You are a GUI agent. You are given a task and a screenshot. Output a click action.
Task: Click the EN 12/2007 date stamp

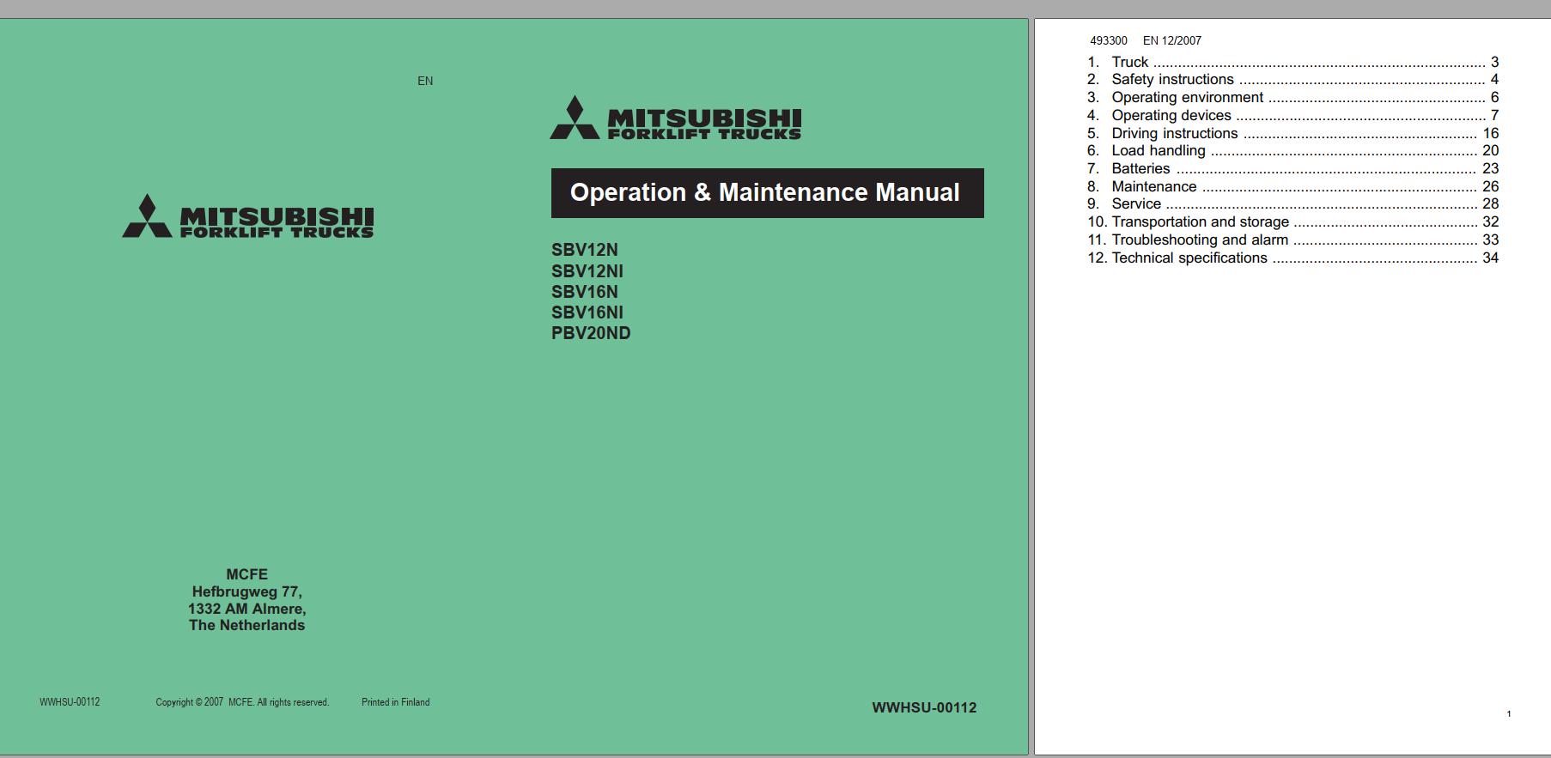coord(1172,40)
